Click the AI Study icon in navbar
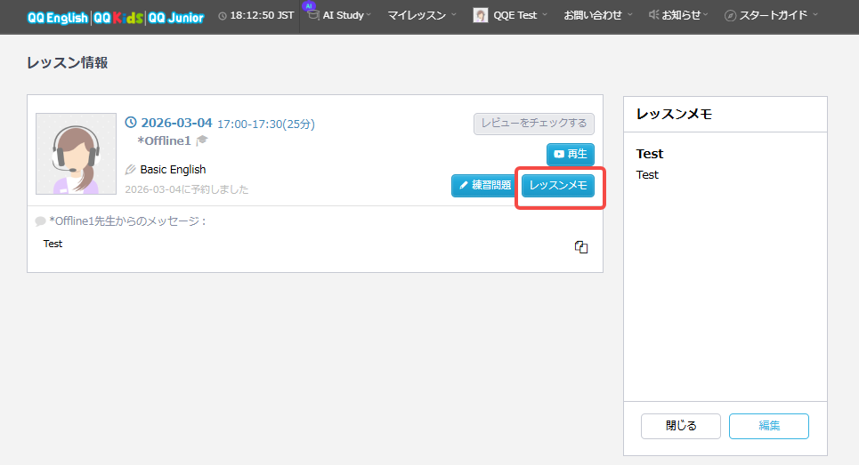This screenshot has height=465, width=859. tap(312, 14)
